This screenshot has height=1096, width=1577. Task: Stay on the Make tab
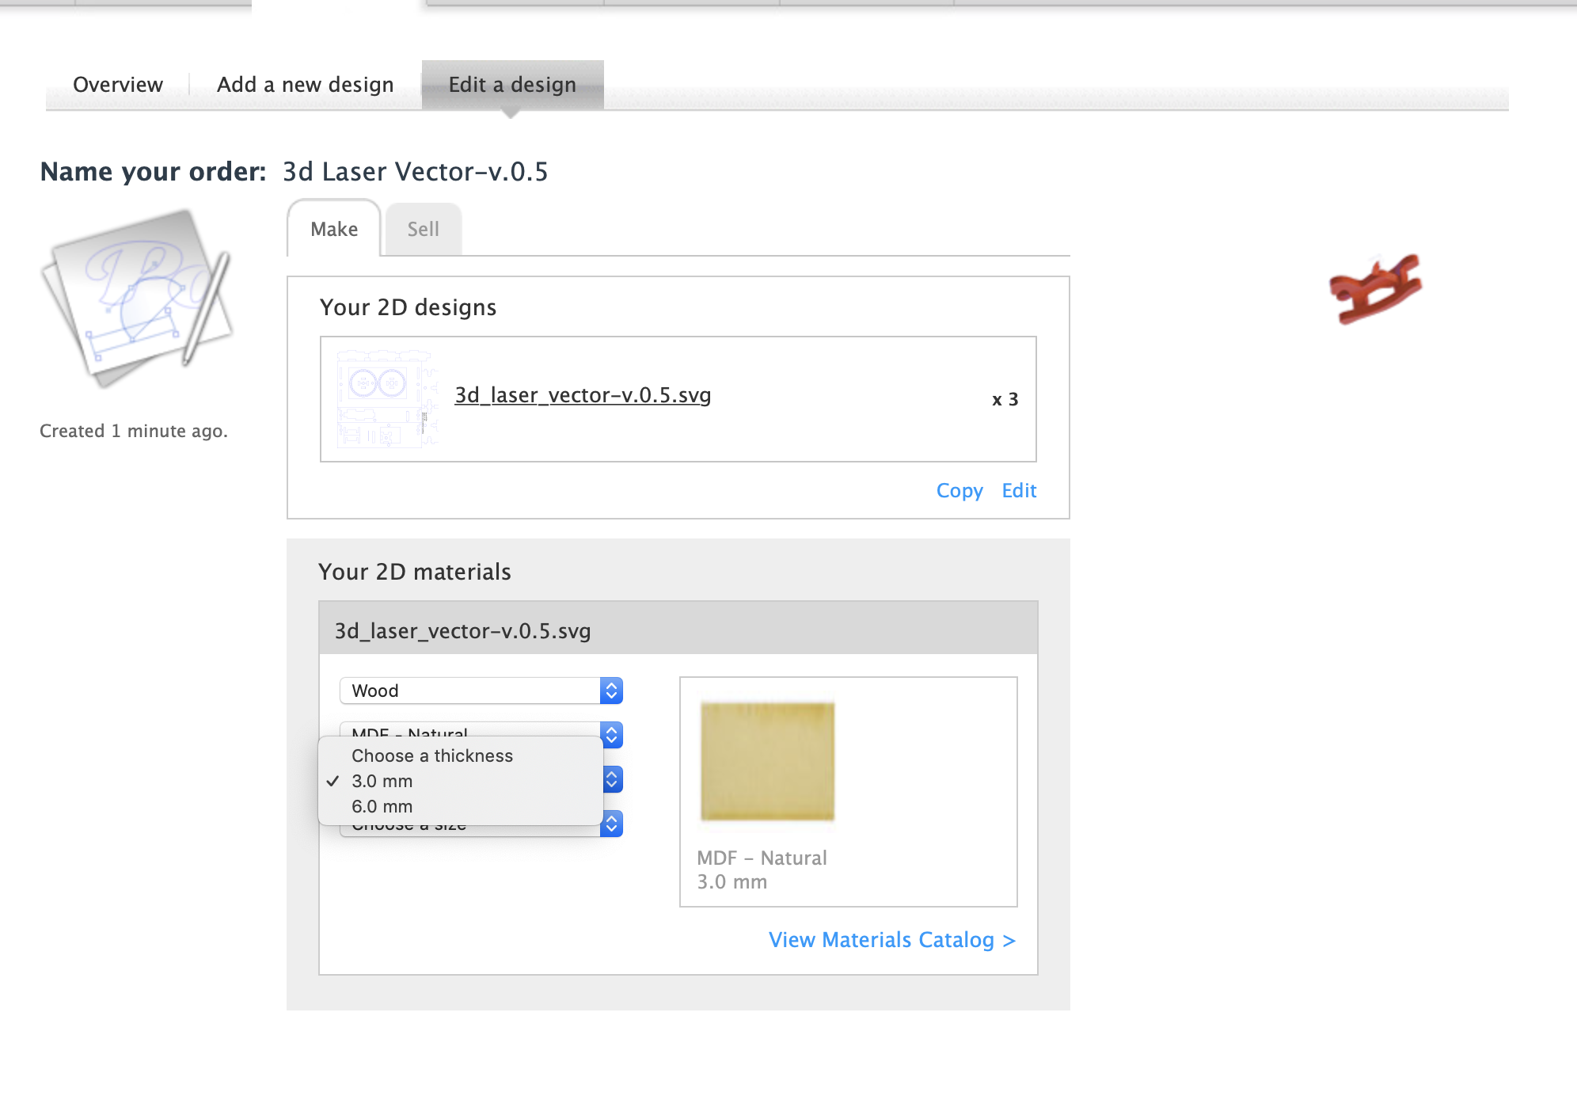tap(333, 229)
